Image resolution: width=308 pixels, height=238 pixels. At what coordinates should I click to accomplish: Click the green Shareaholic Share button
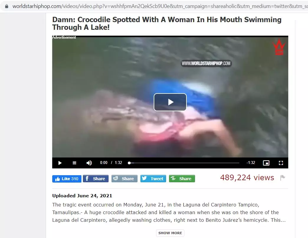(182, 179)
